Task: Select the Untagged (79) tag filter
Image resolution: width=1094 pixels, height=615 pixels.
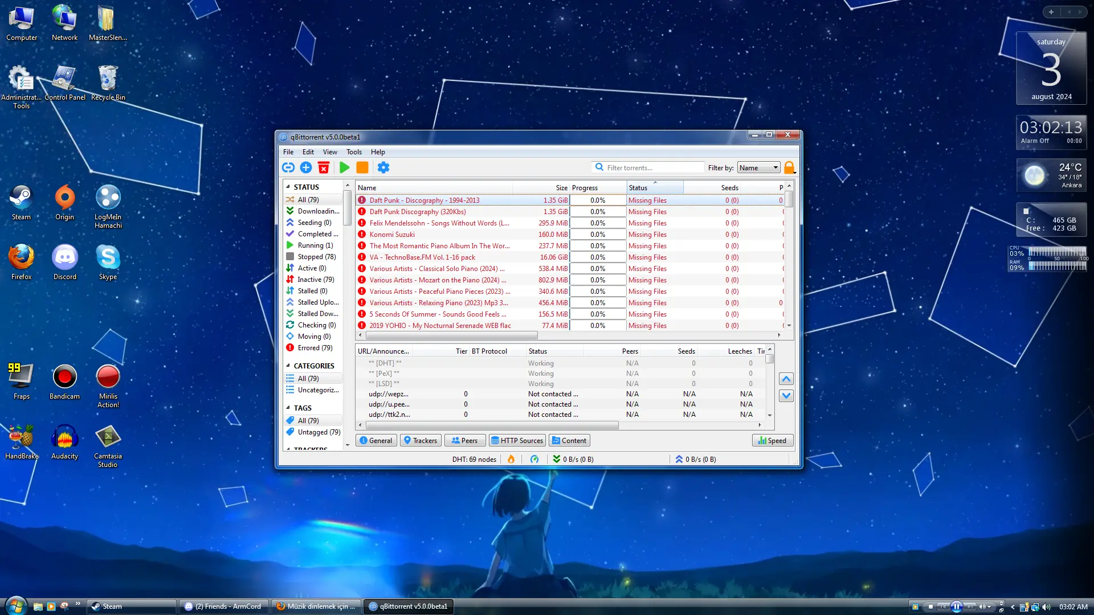Action: [313, 432]
